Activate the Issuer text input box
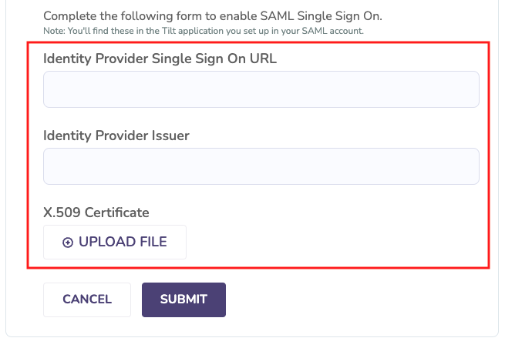This screenshot has width=505, height=338. [261, 166]
